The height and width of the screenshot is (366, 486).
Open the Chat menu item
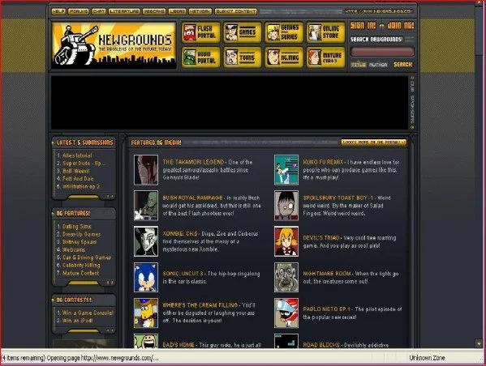[x=99, y=11]
